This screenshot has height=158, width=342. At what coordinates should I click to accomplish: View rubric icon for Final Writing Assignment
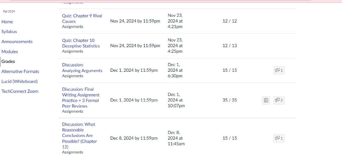click(266, 100)
